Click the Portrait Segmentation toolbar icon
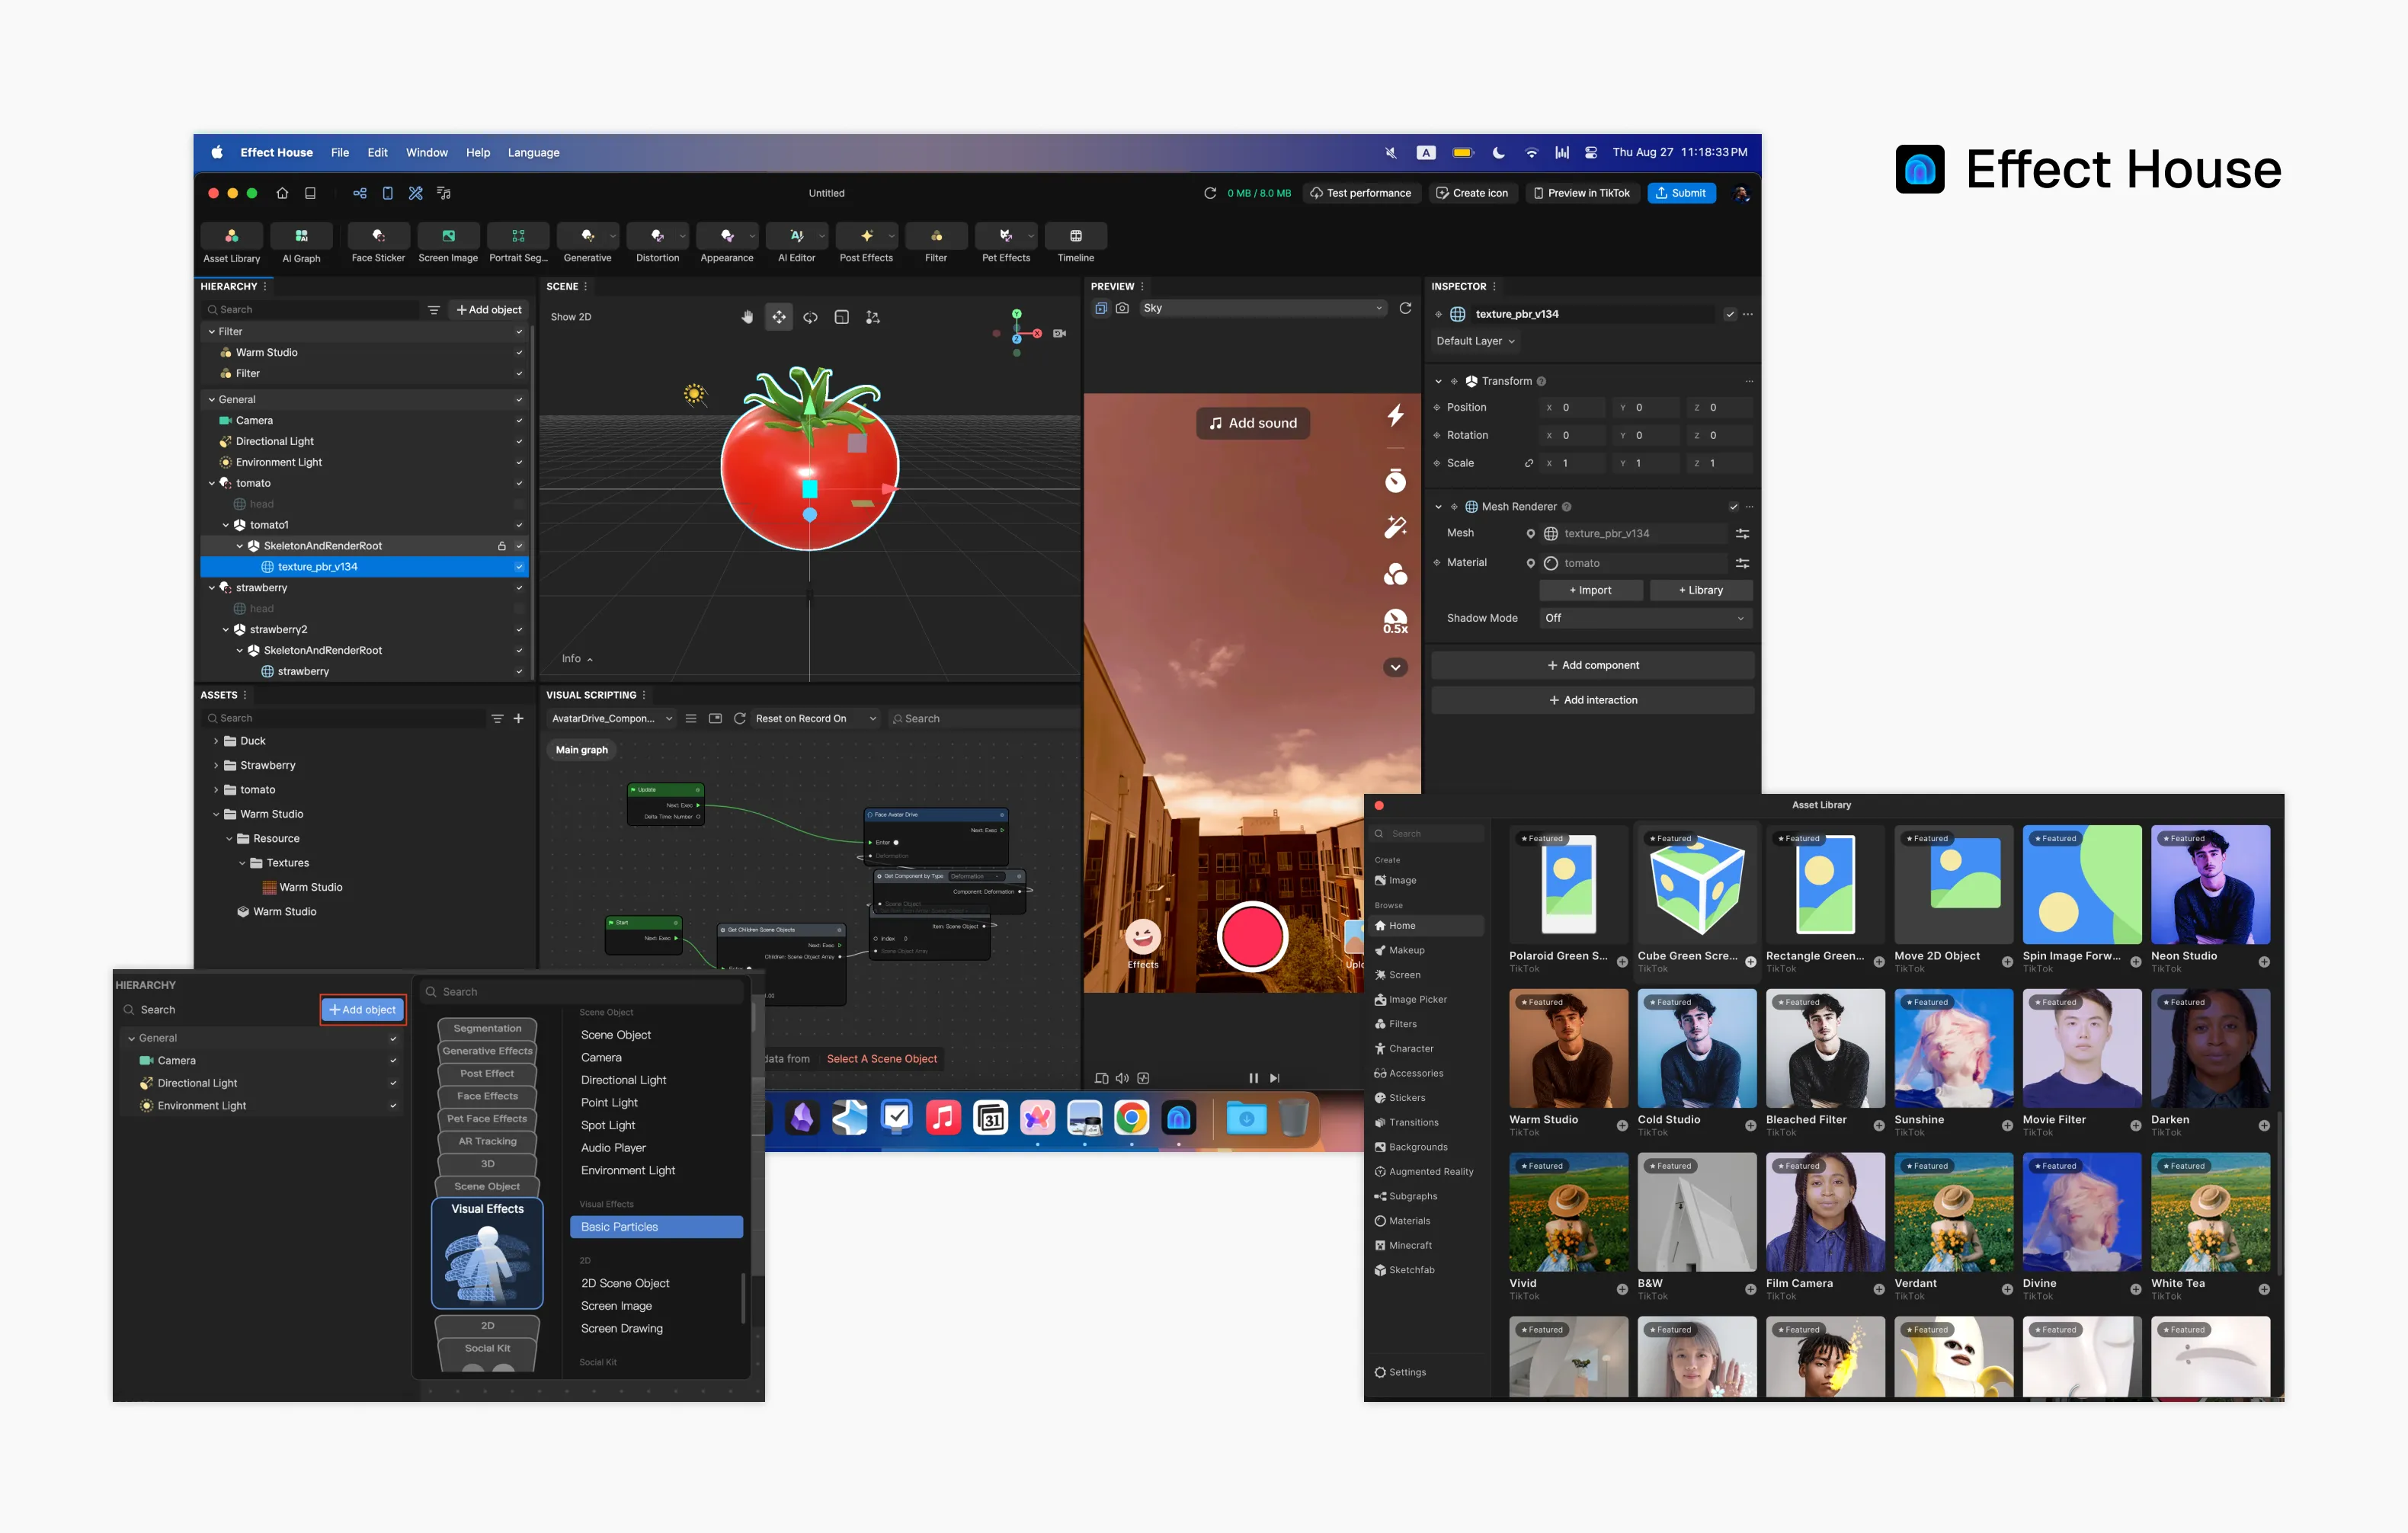The width and height of the screenshot is (2408, 1533). (518, 236)
